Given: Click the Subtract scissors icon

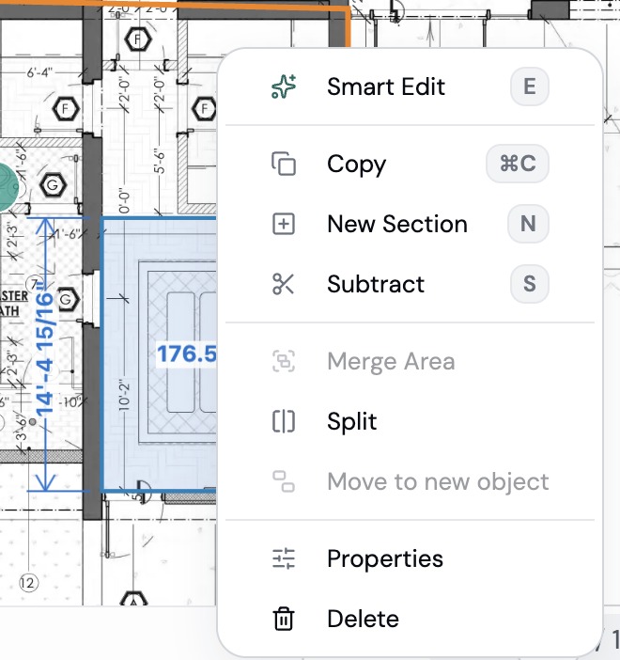Looking at the screenshot, I should [284, 284].
